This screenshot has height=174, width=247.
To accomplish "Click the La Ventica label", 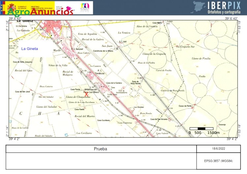I will 124,33.
